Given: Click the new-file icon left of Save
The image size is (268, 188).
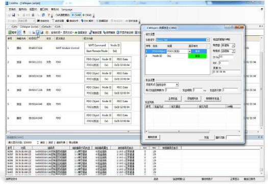Looking at the screenshot, I should pyautogui.click(x=9, y=15).
